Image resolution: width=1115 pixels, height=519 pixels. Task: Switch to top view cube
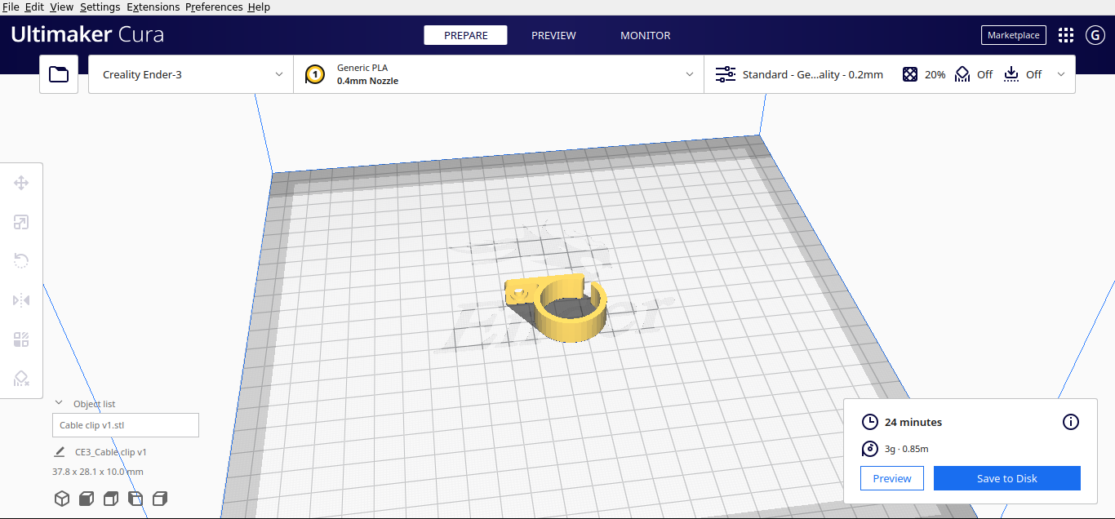111,499
